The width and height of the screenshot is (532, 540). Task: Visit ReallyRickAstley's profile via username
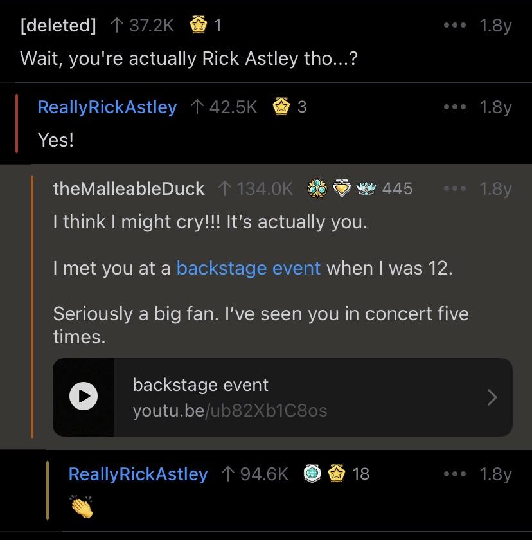(107, 107)
